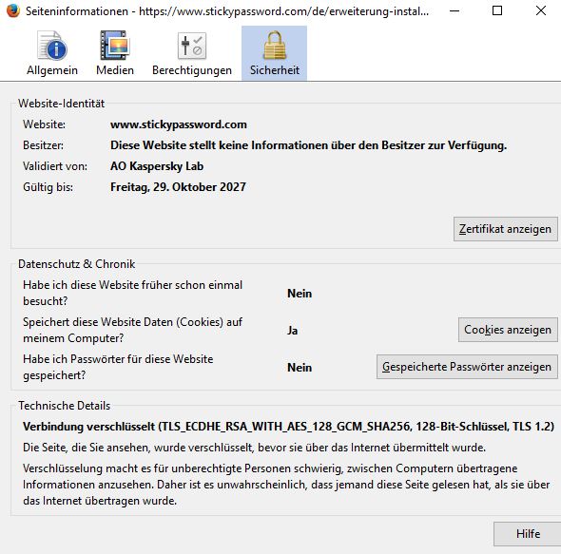This screenshot has width=561, height=554.
Task: Click the sentence starting 'Die Seite, die Sie ansehen'
Action: click(x=255, y=448)
